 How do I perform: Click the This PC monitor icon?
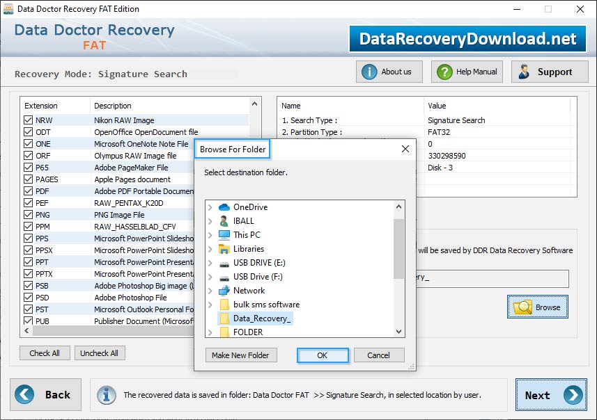point(224,235)
